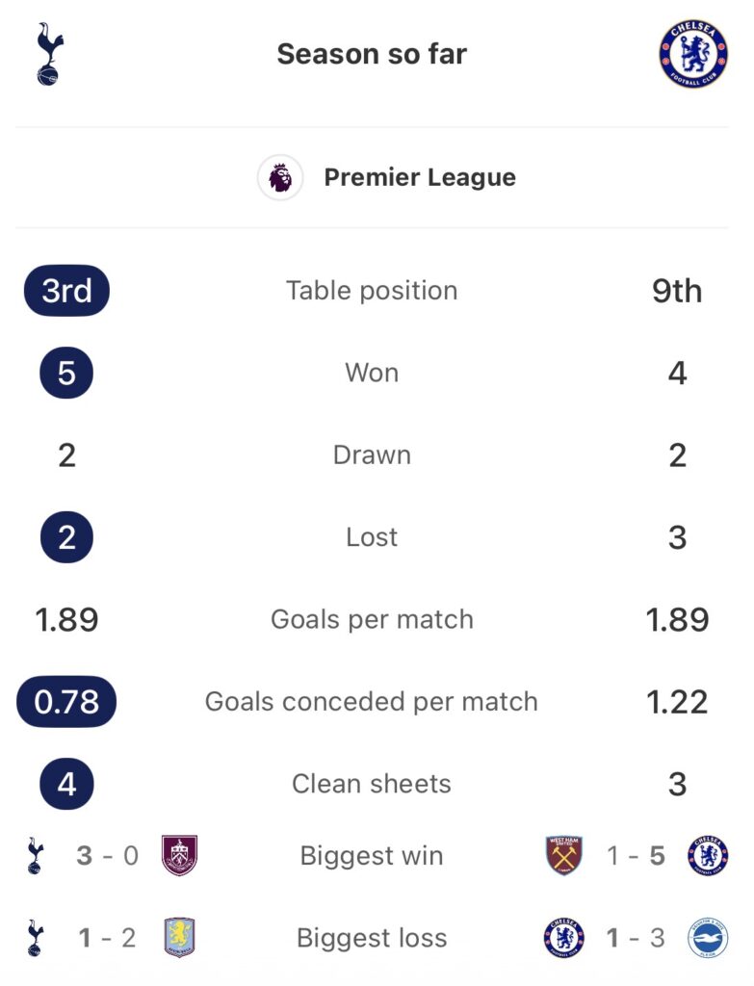The image size is (754, 986).
Task: Click the Chelsea crest in the header
Action: coord(693,55)
